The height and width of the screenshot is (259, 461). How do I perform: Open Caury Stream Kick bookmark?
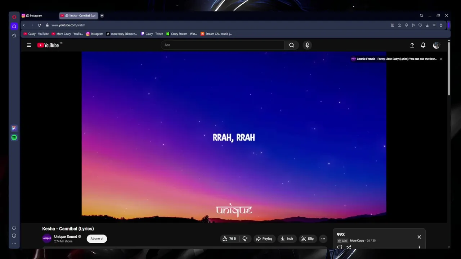(182, 34)
